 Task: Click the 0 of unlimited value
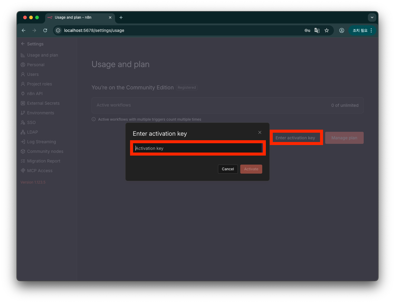tap(345, 105)
